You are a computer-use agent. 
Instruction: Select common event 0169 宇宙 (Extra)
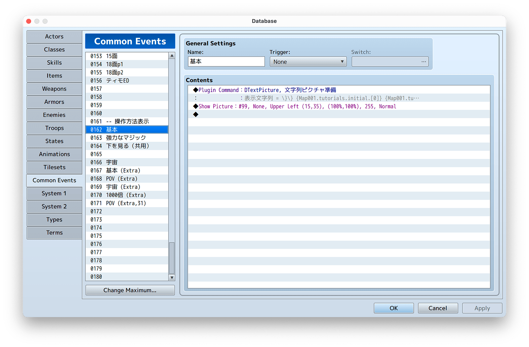[x=127, y=187]
